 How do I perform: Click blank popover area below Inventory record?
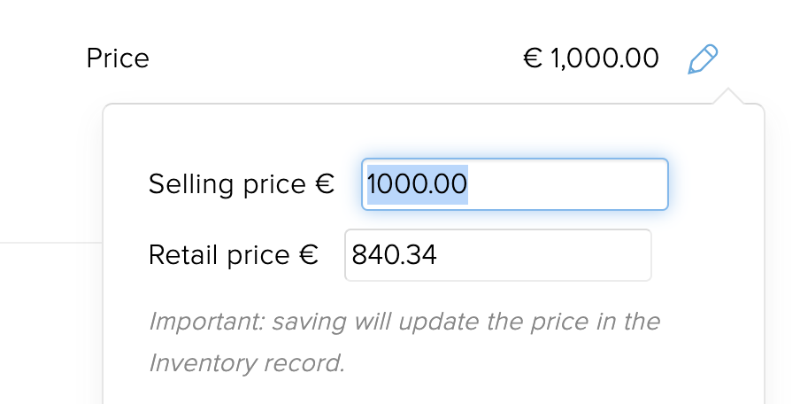pyautogui.click(x=433, y=392)
